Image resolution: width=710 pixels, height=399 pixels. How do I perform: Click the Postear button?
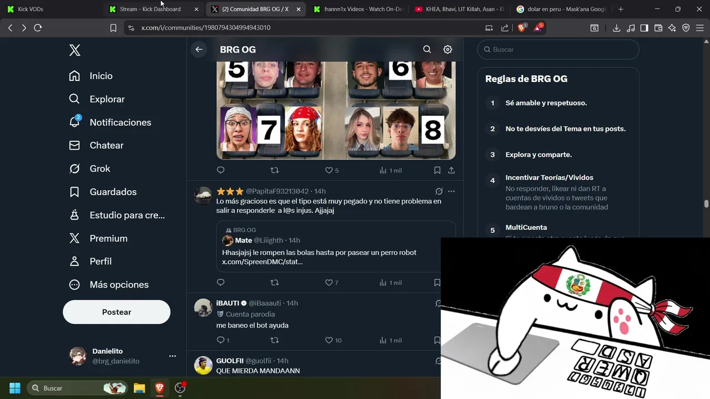tap(116, 312)
